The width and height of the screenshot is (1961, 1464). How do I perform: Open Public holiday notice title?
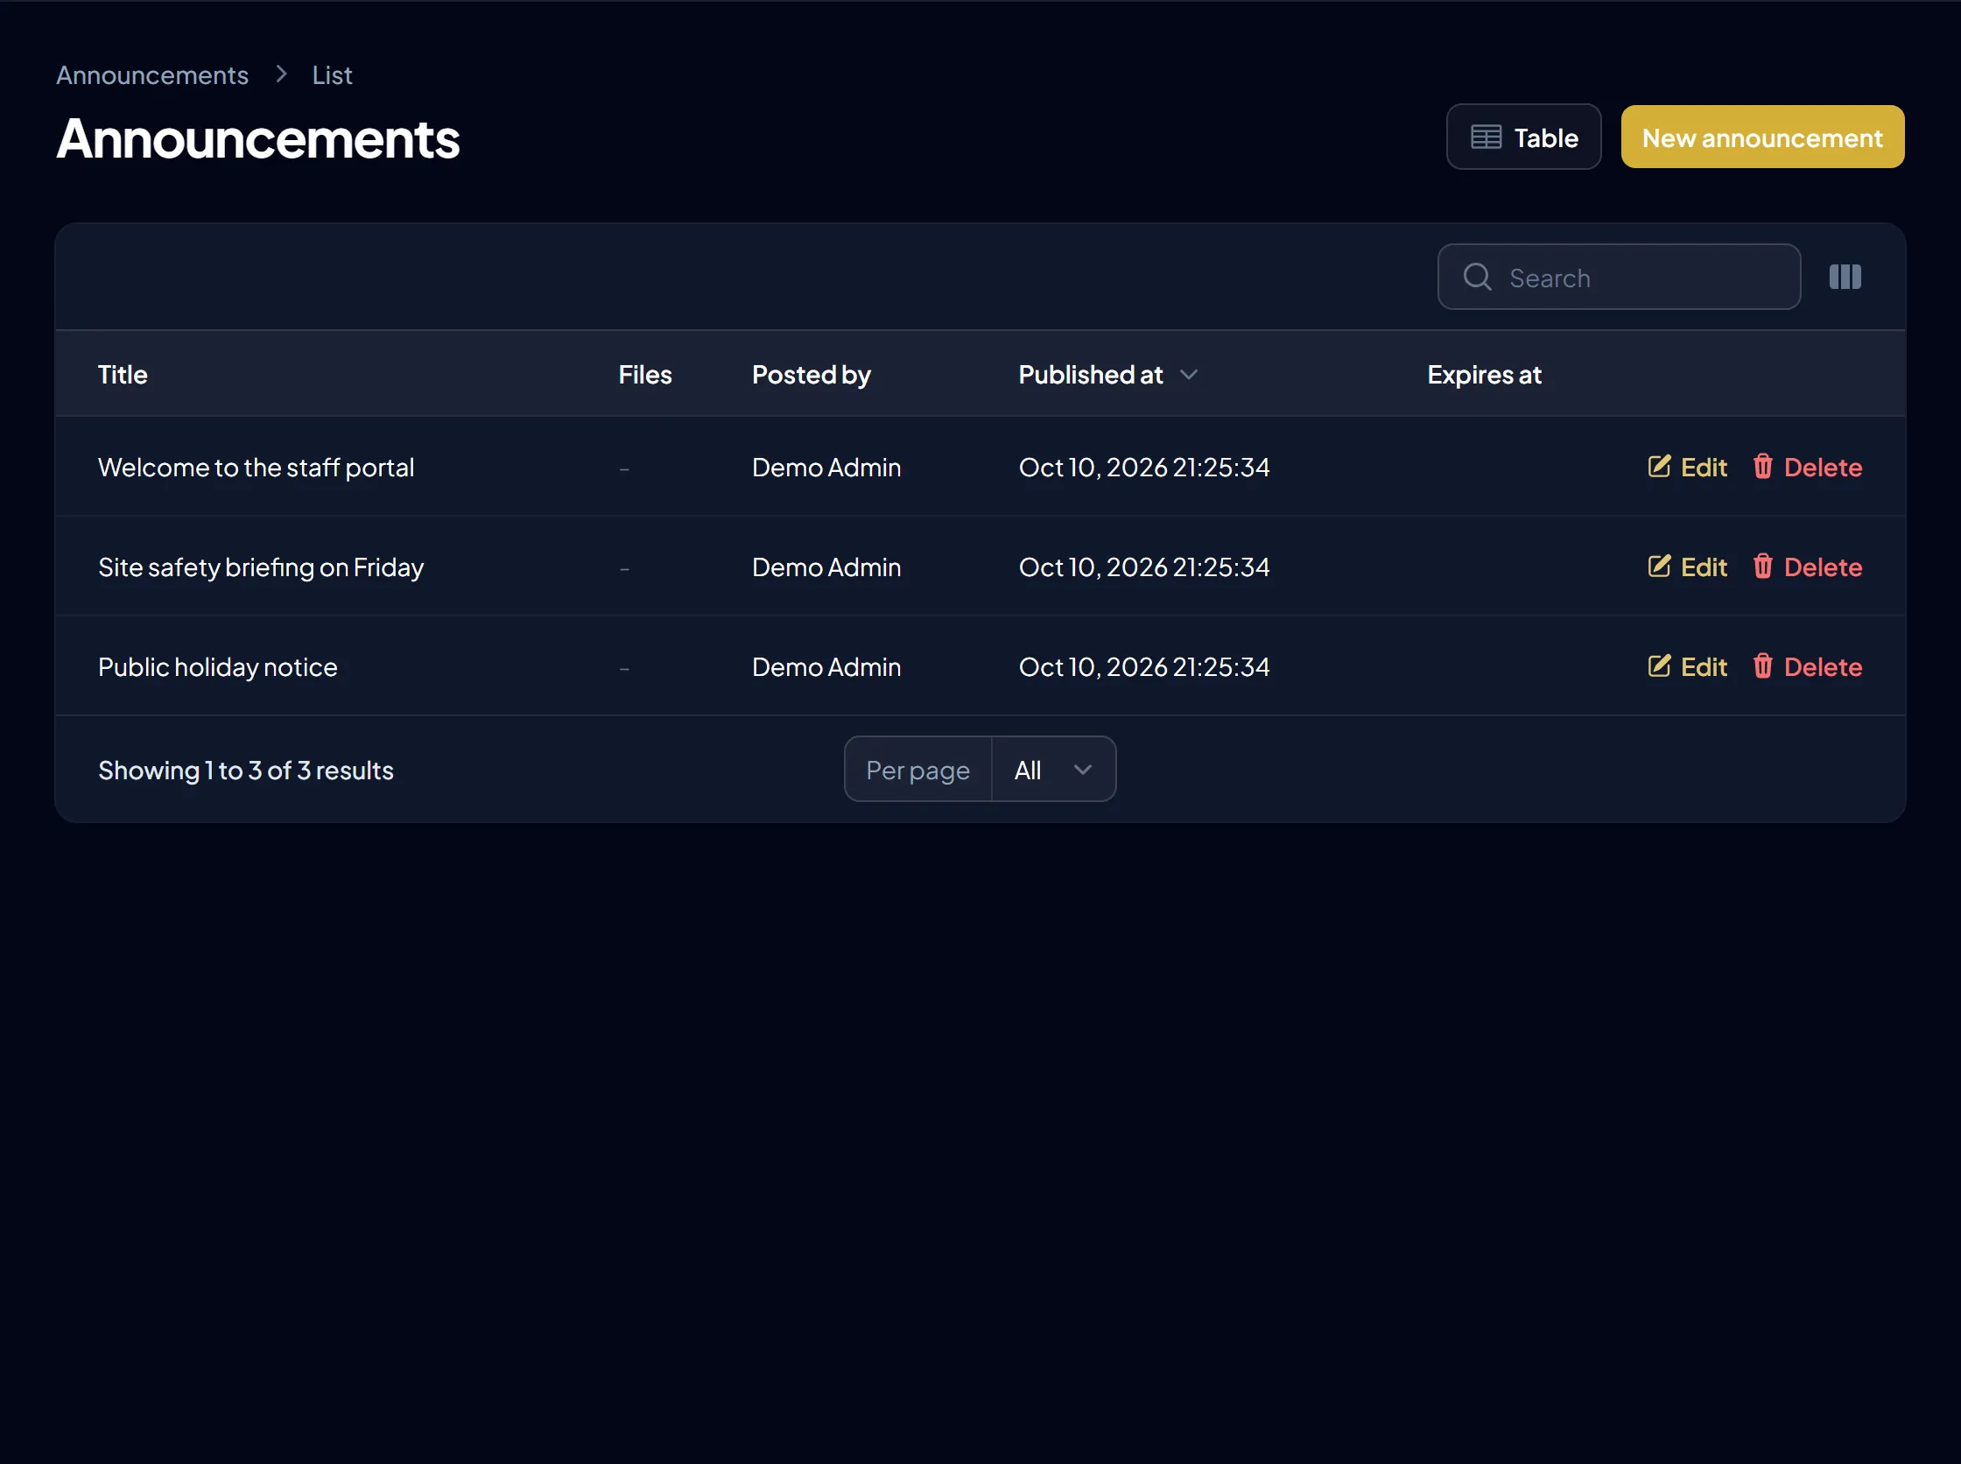[x=218, y=666]
